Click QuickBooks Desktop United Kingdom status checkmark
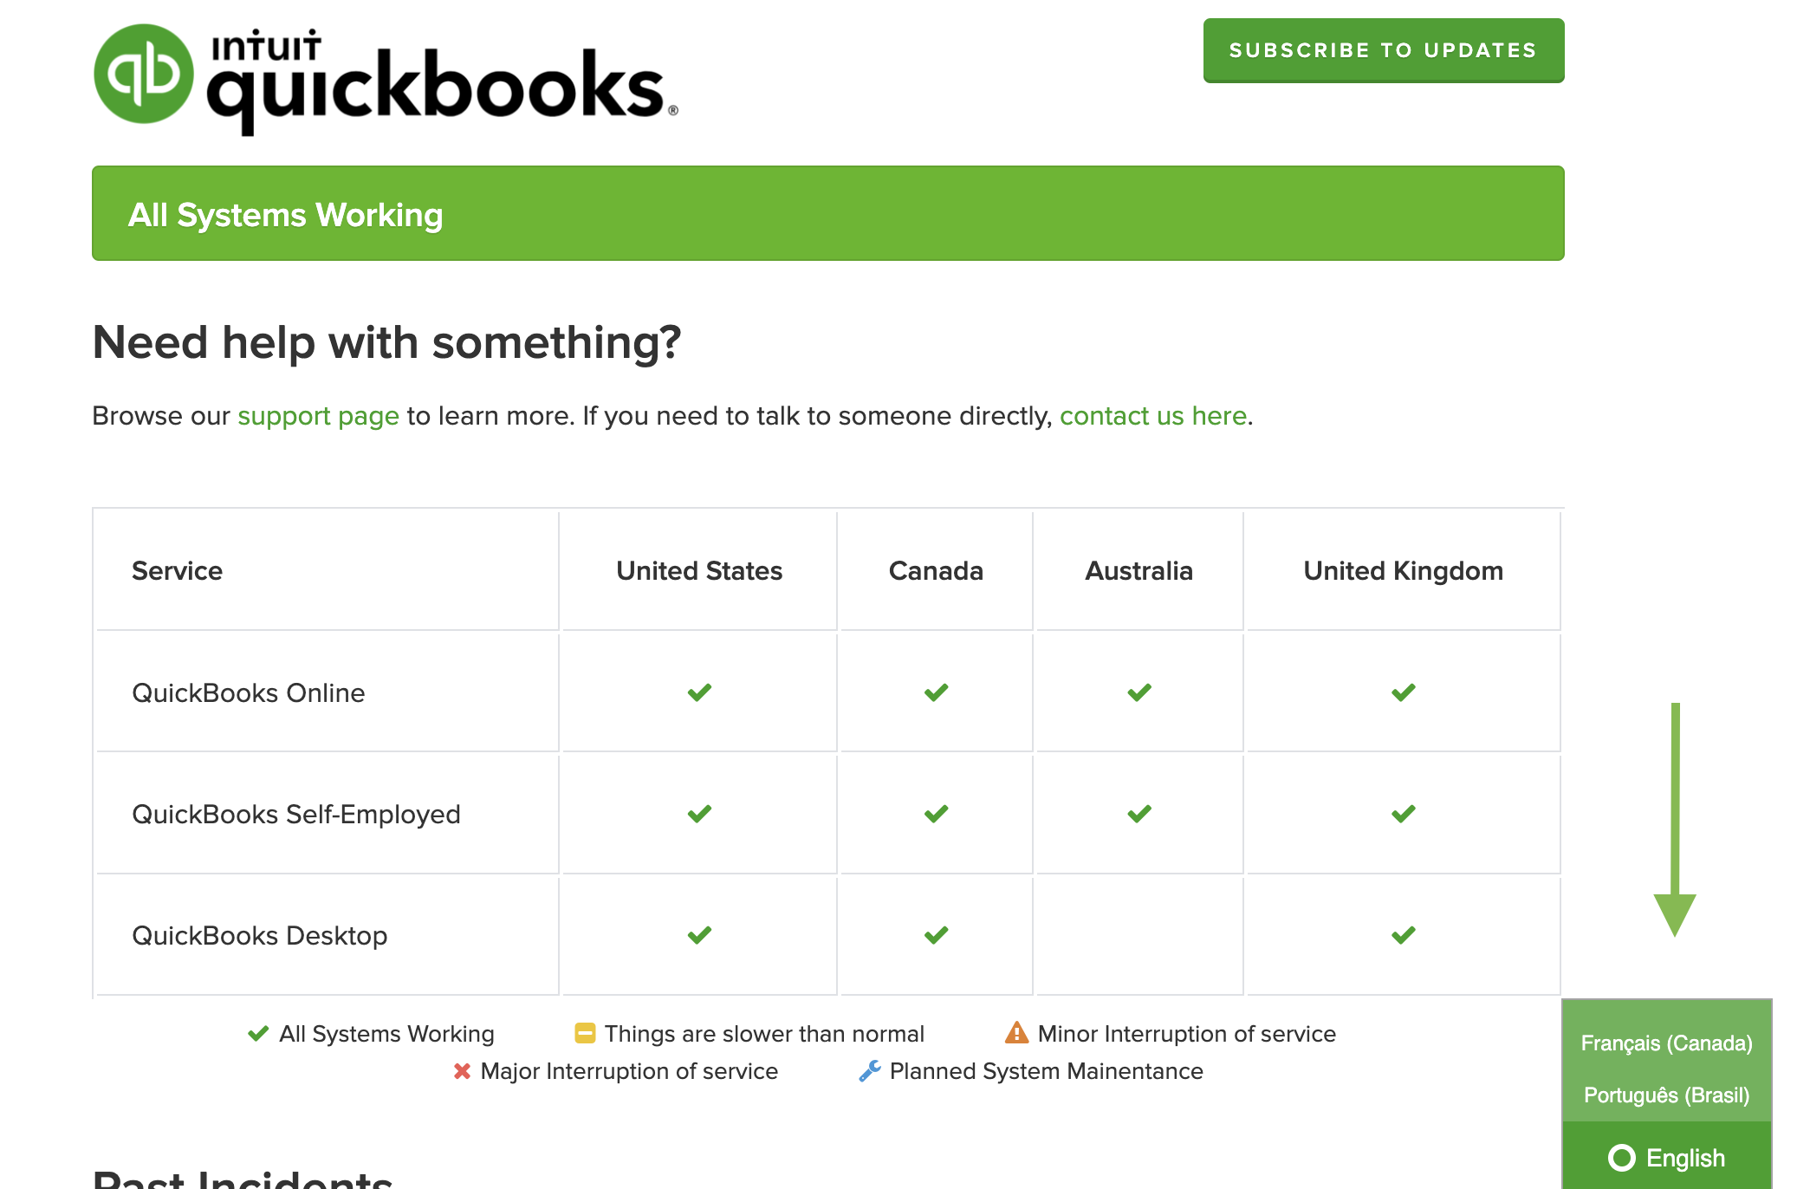The image size is (1797, 1189). tap(1404, 935)
